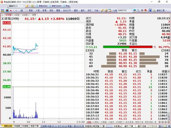Open the 大盤 menu
The image size is (171, 128).
(38, 11)
